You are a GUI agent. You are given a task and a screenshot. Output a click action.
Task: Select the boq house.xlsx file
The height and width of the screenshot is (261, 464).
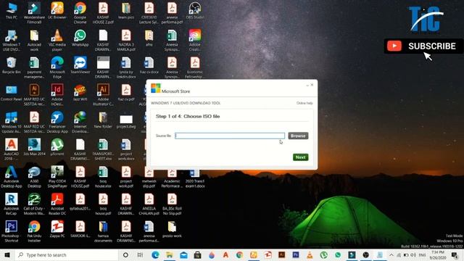103,177
